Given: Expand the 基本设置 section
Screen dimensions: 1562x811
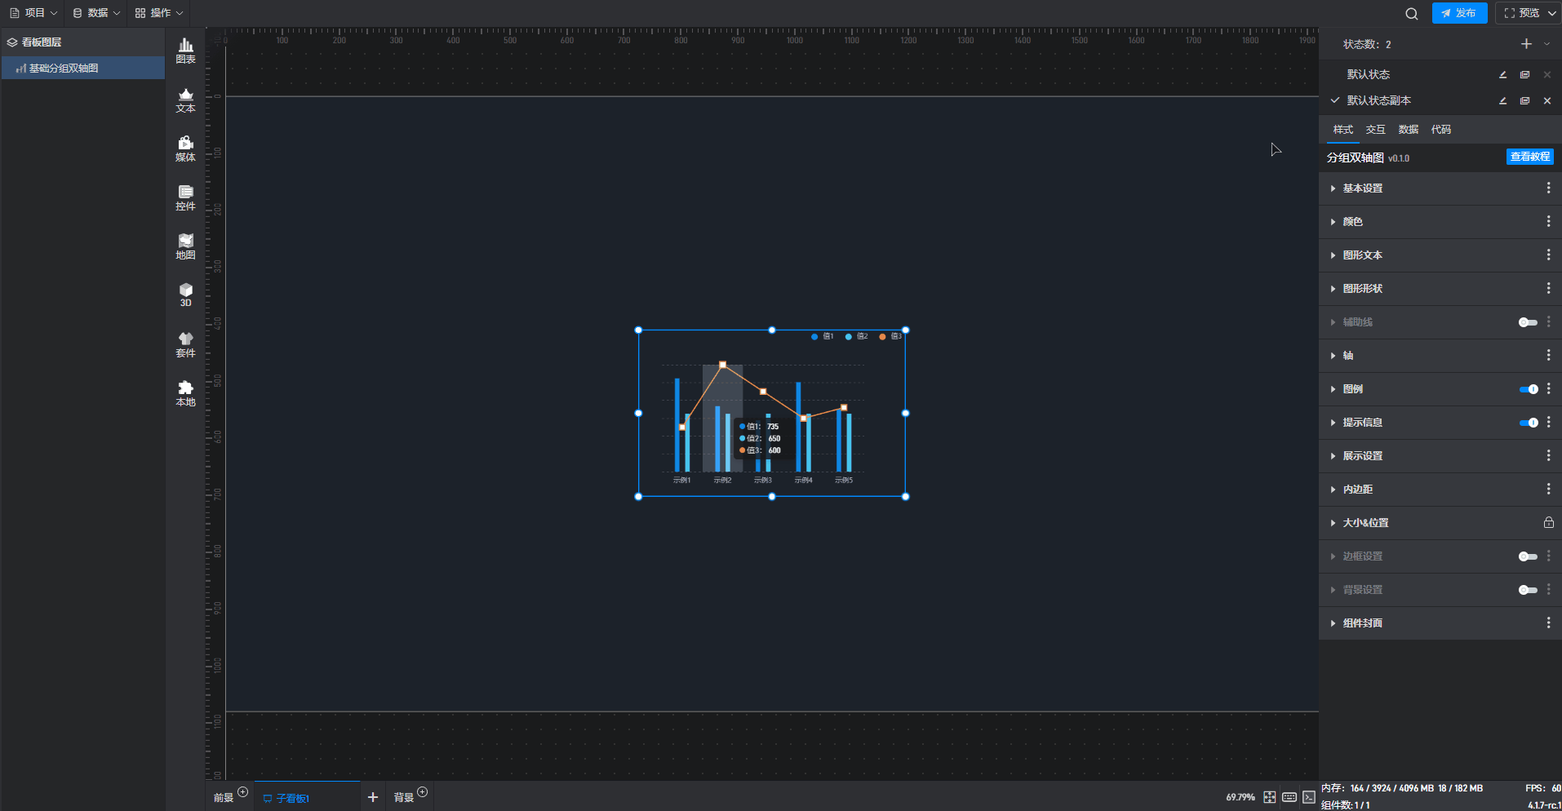Looking at the screenshot, I should pos(1362,188).
